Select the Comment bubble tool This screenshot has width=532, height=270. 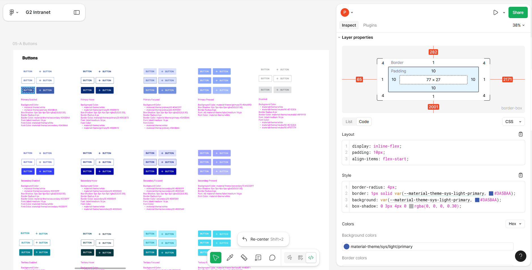click(272, 258)
